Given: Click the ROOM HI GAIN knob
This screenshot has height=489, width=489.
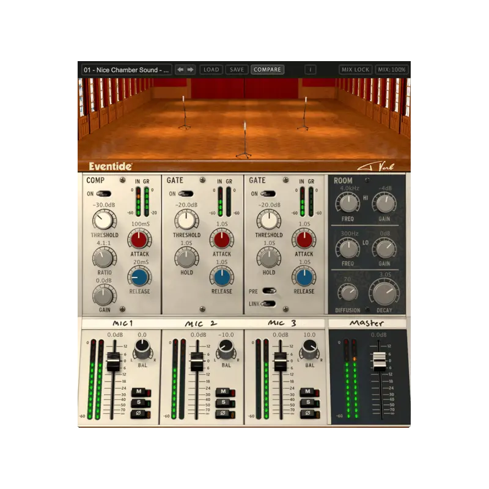Looking at the screenshot, I should [x=384, y=204].
